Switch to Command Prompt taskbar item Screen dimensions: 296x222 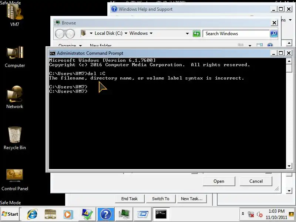point(161,214)
